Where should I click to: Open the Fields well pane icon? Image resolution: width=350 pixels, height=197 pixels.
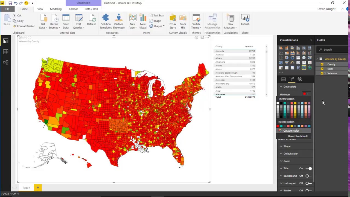[283, 79]
